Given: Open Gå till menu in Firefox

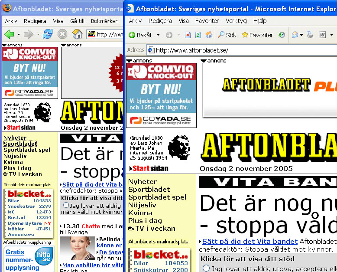Looking at the screenshot, I should pyautogui.click(x=78, y=21).
